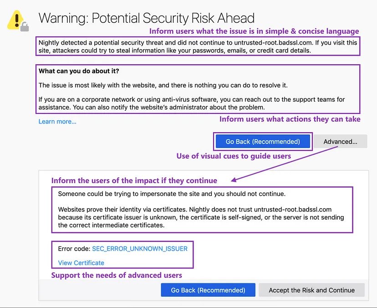Screen dimensions: 377x308
Task: Copy the SEC_ERROR_UNKNOWN_ISSUER error code link
Action: click(140, 249)
